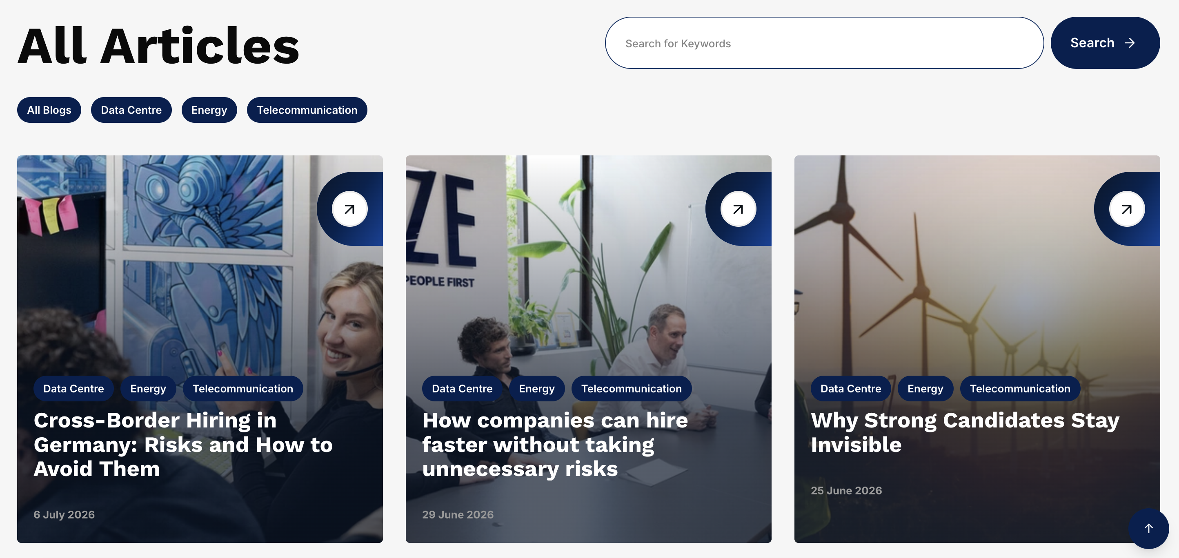Click Data Centre tag on Cross-Border Hiring card
1179x558 pixels.
click(73, 388)
